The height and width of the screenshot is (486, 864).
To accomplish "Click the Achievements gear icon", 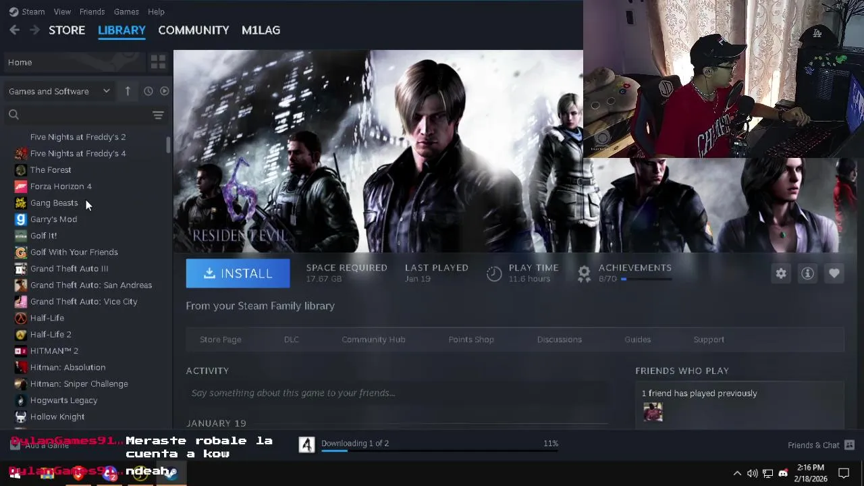I will 584,273.
